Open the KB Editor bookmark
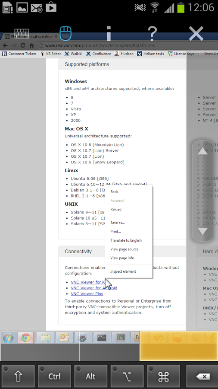The image size is (218, 389). point(51,54)
